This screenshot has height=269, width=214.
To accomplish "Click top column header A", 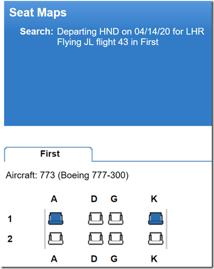I will pos(54,199).
